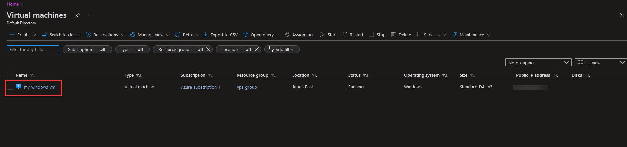
Task: Start the selected virtual machine
Action: tap(328, 35)
